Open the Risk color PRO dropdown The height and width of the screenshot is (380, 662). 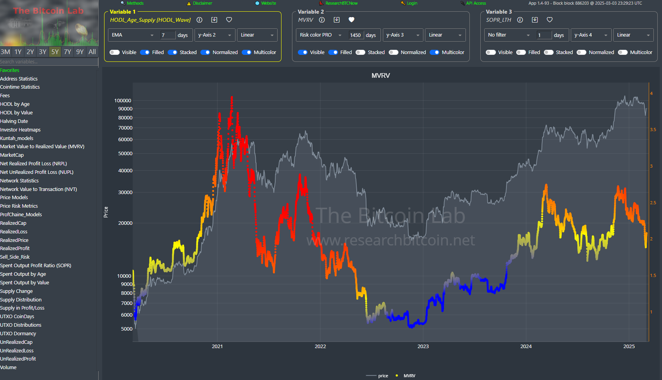tap(320, 35)
